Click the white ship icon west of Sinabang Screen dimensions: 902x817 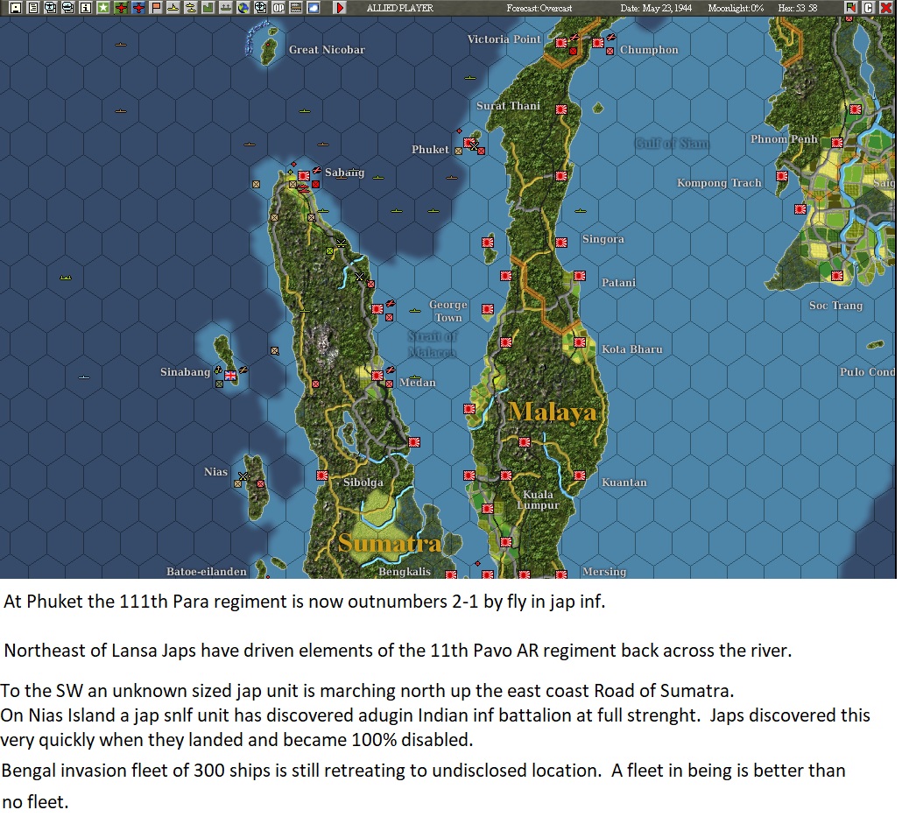point(84,377)
